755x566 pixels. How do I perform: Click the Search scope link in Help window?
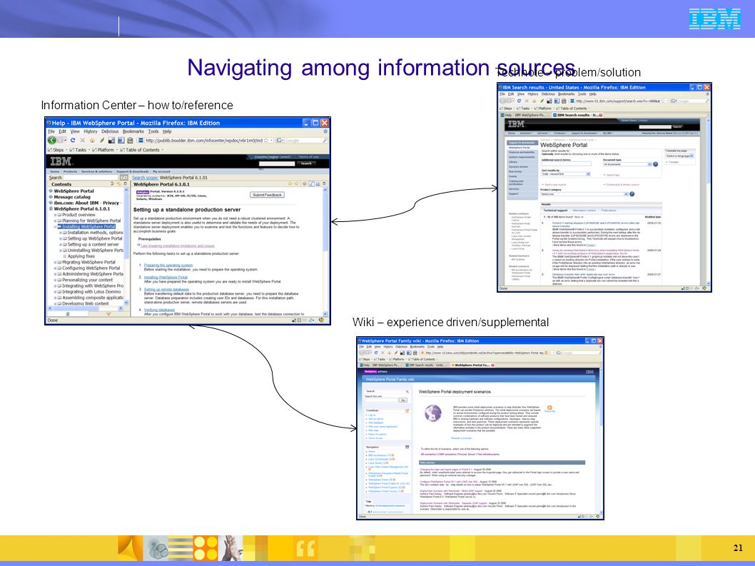coord(145,178)
